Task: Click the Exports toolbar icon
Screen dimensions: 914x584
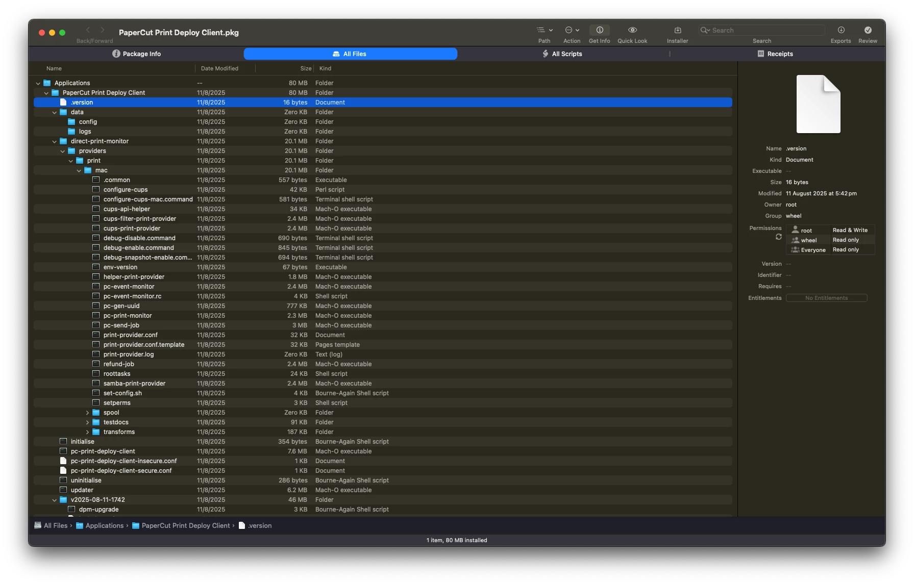Action: coord(841,30)
